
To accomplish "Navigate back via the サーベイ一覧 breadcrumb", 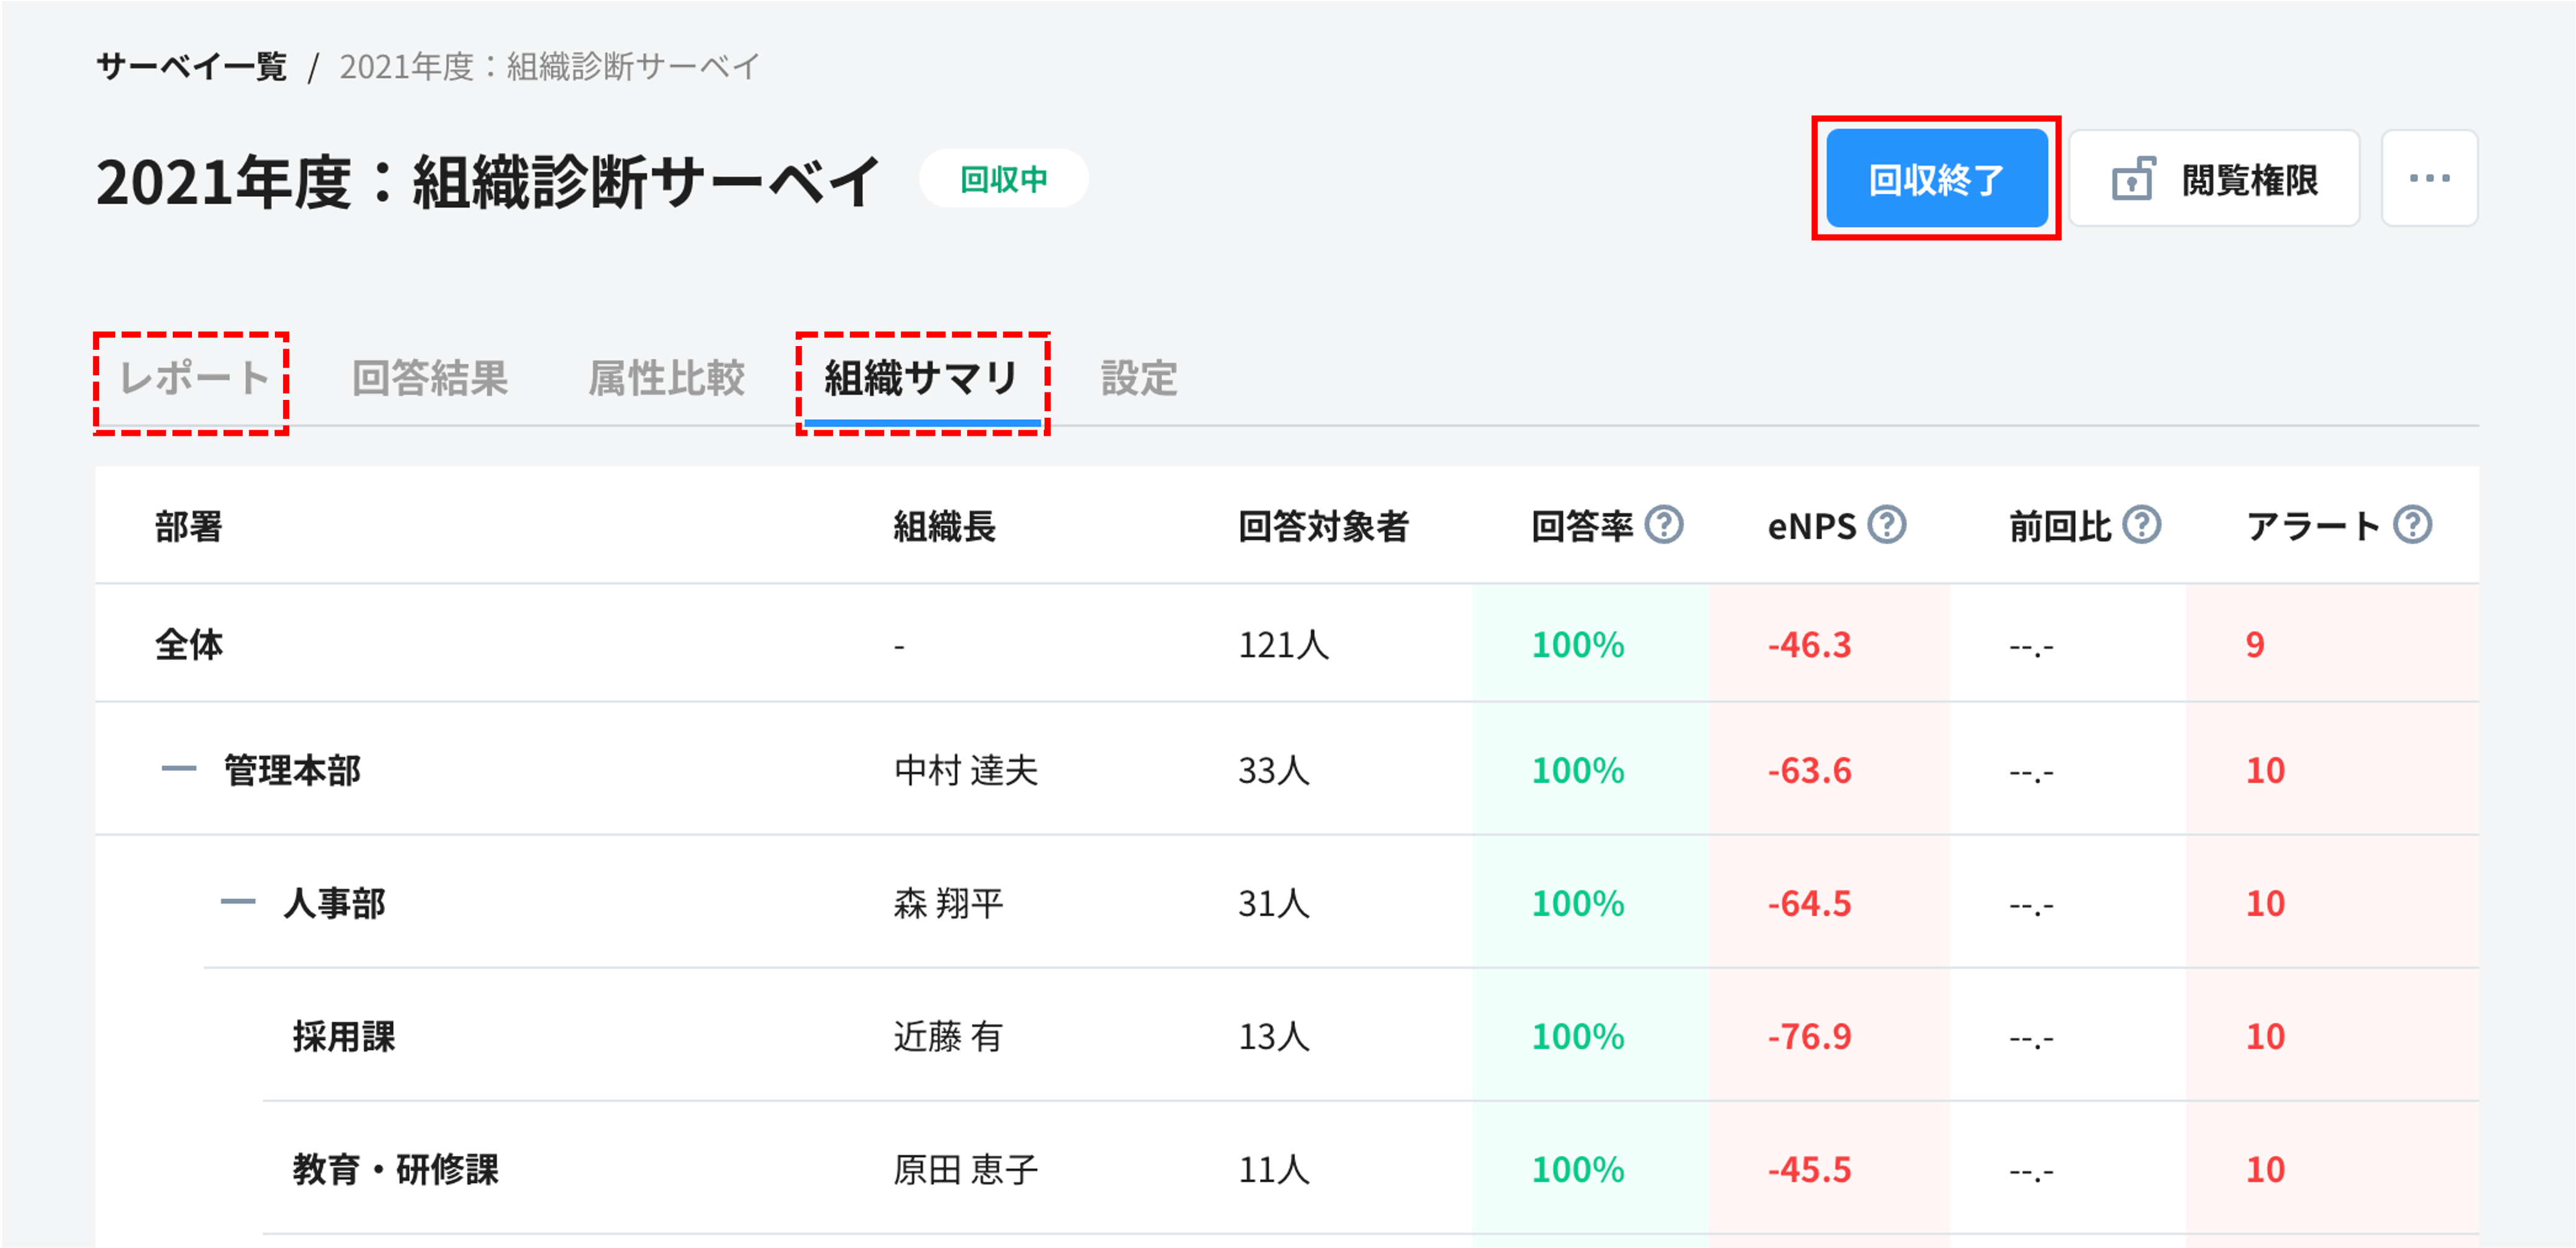I will coord(190,66).
